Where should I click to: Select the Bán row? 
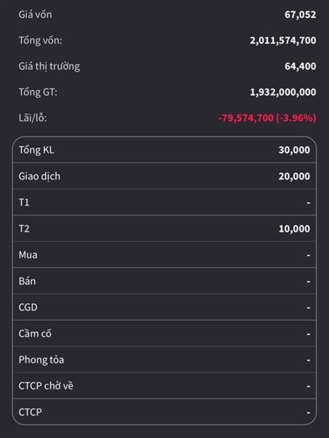coord(164,281)
